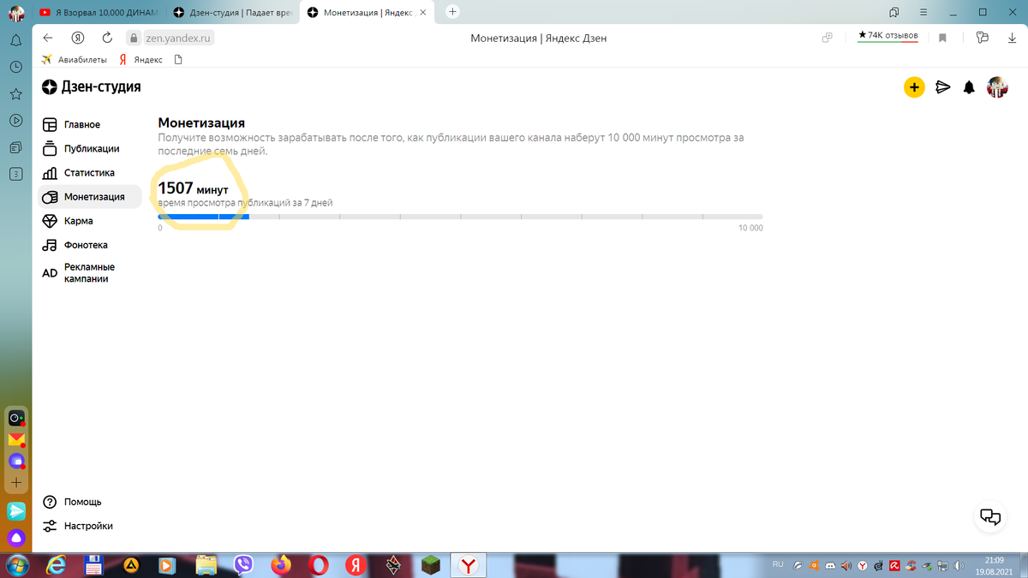The height and width of the screenshot is (578, 1028).
Task: Click the paper plane send icon
Action: coord(943,86)
